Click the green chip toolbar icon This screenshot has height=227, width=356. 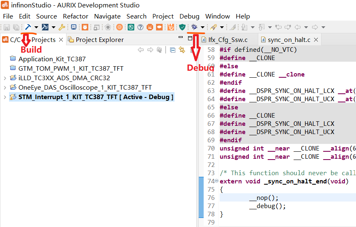pyautogui.click(x=131, y=27)
